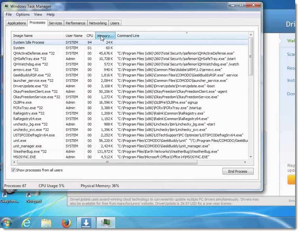
Task: Select unchecky_bg.exe *32 process
Action: coord(130,124)
